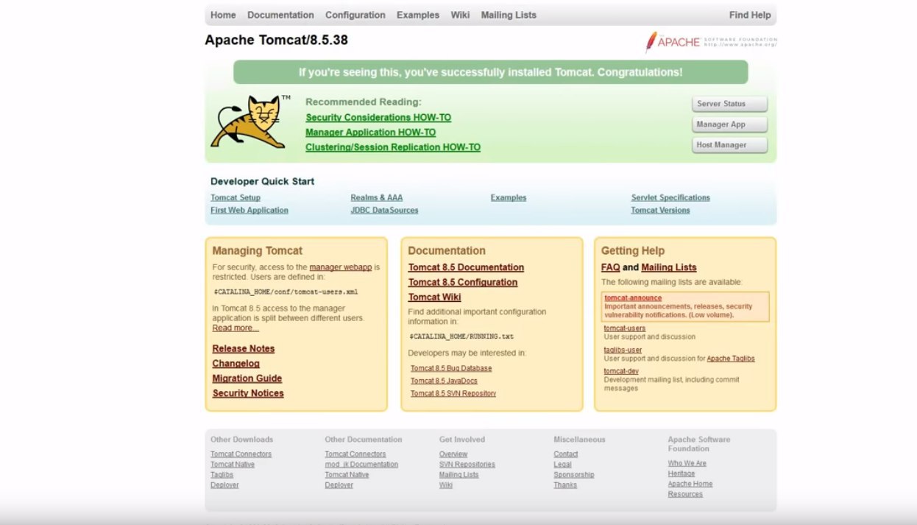Open Deployer under Other Downloads
This screenshot has height=525, width=917.
pyautogui.click(x=224, y=485)
